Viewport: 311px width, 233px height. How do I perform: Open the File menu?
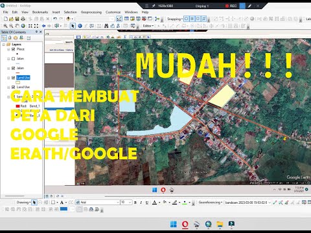[6, 12]
